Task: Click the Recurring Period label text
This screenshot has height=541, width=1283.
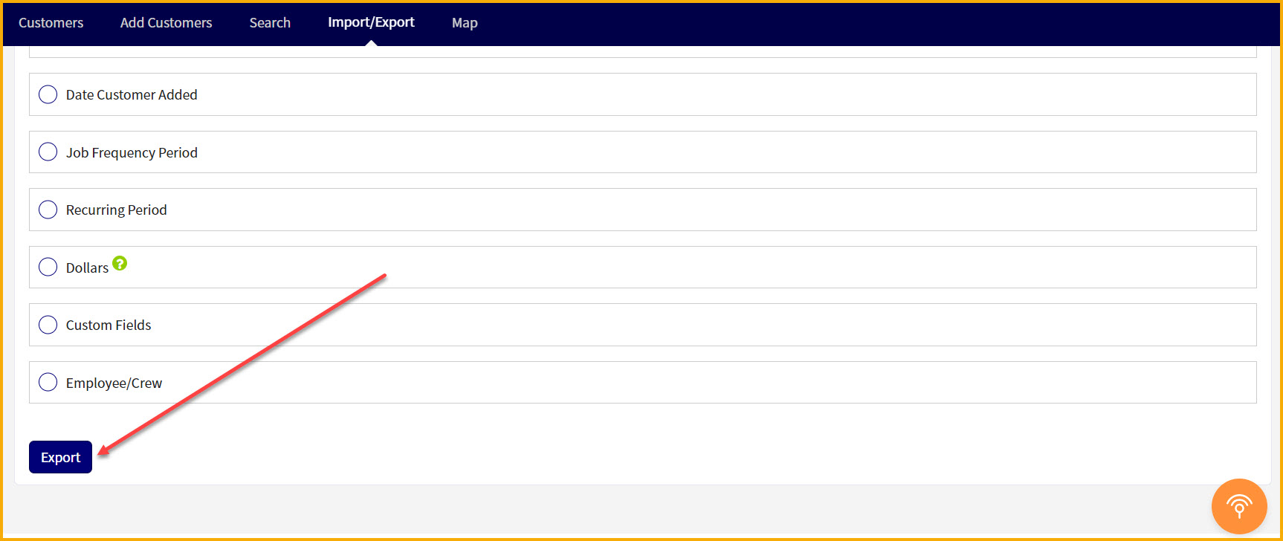Action: click(116, 210)
